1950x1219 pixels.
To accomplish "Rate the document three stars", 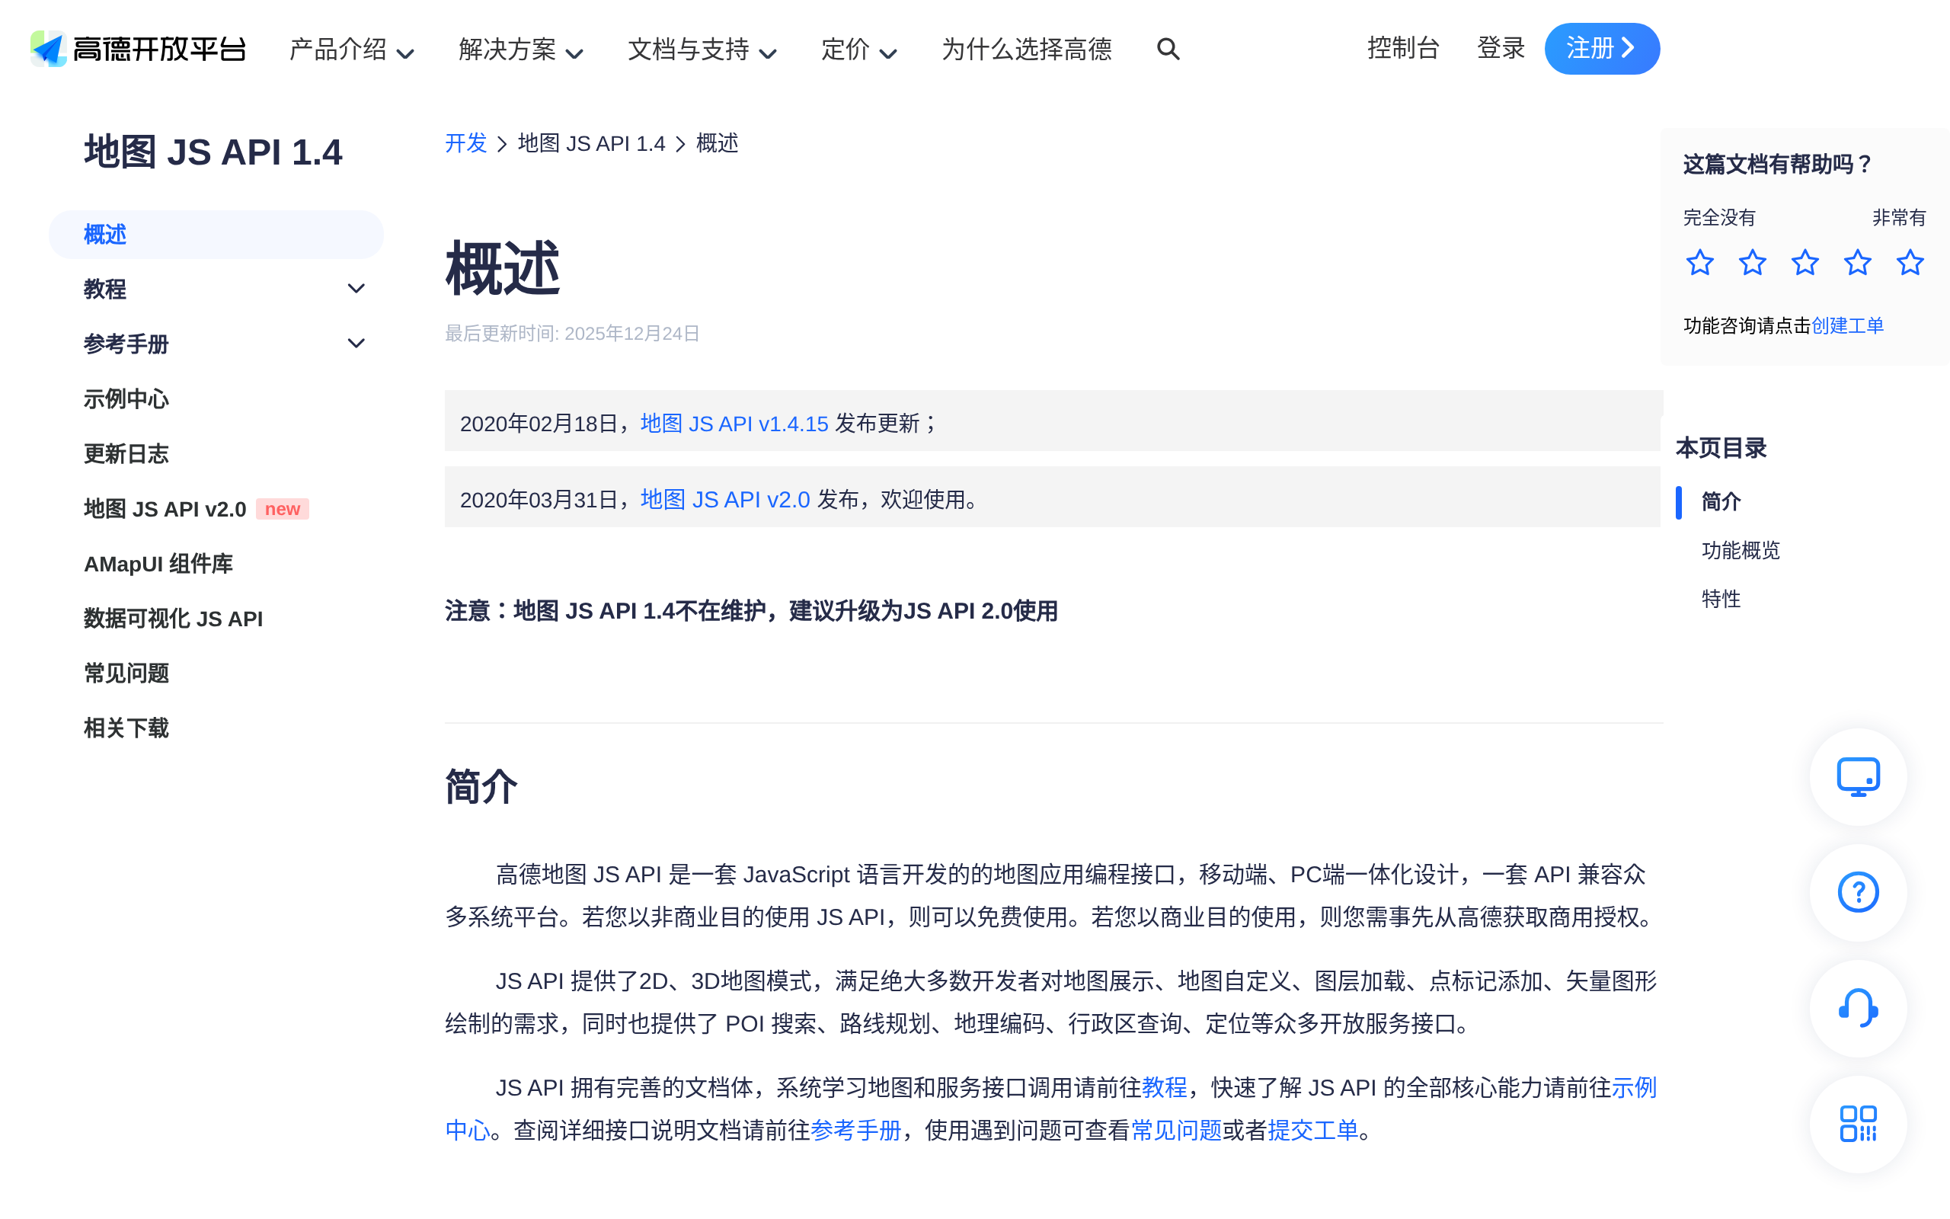I will [x=1805, y=263].
